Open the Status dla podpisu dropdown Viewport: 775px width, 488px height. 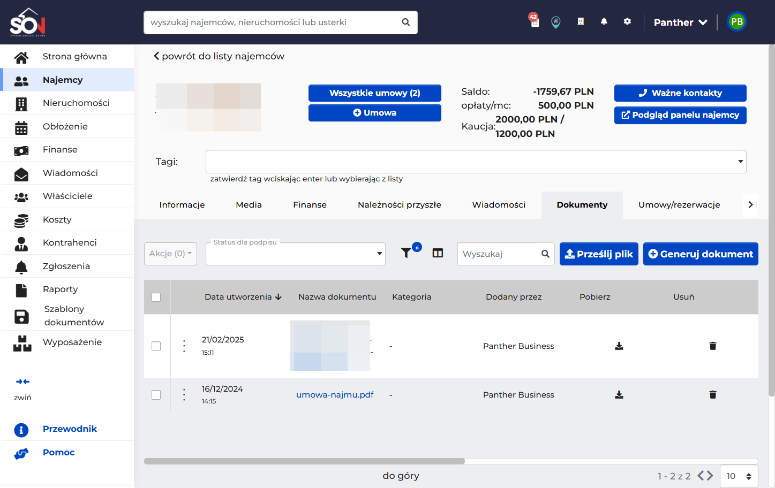click(296, 254)
